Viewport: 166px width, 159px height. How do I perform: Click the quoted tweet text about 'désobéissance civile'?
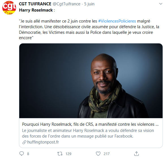click(89, 29)
